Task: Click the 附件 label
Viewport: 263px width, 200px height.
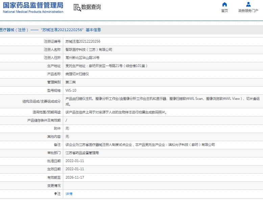Action: point(57,129)
